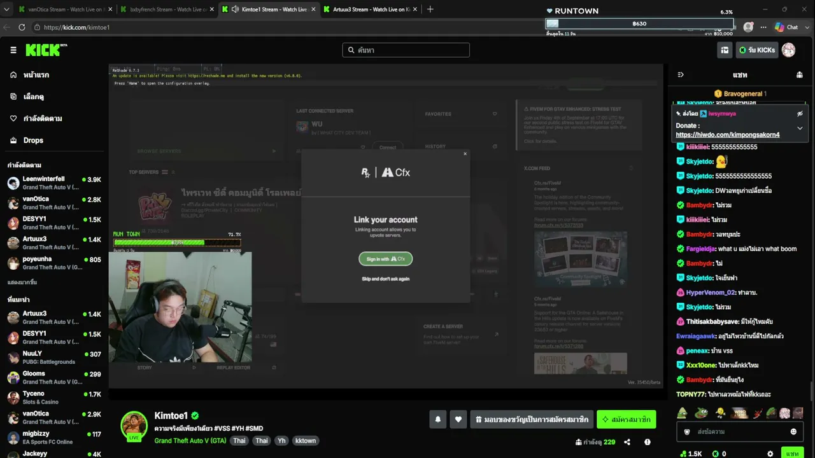Screen dimensions: 815x458
Task: Expand the pinned Donate message chevron
Action: [x=800, y=128]
